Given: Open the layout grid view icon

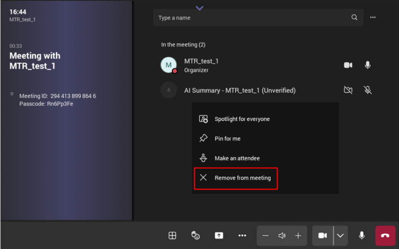Looking at the screenshot, I should click(x=172, y=235).
